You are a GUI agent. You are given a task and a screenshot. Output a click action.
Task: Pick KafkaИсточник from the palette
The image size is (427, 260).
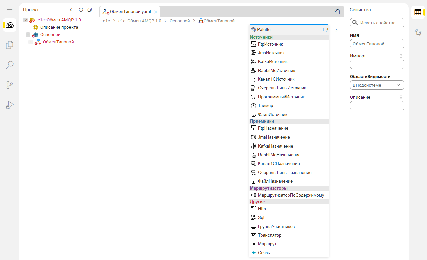pyautogui.click(x=289, y=62)
